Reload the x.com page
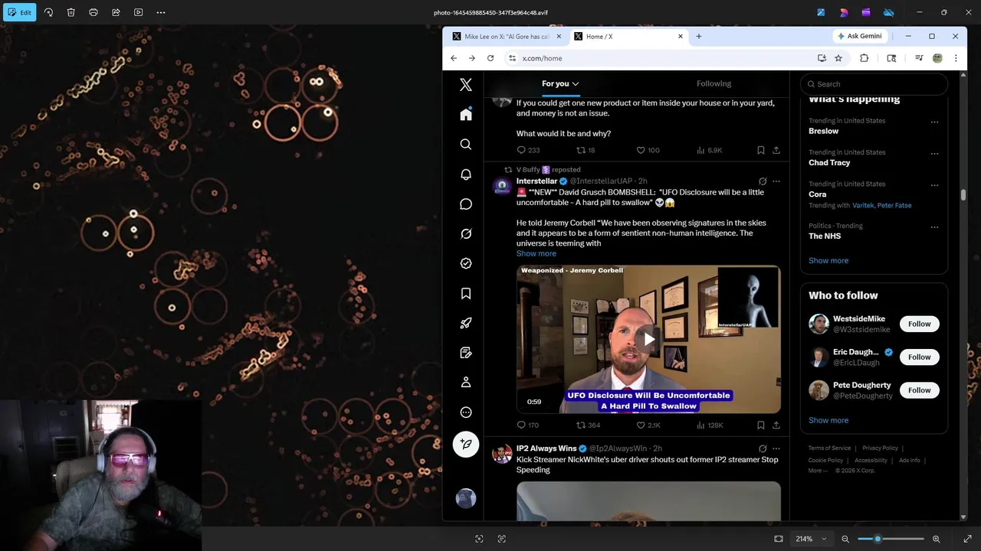The image size is (981, 551). tap(490, 58)
